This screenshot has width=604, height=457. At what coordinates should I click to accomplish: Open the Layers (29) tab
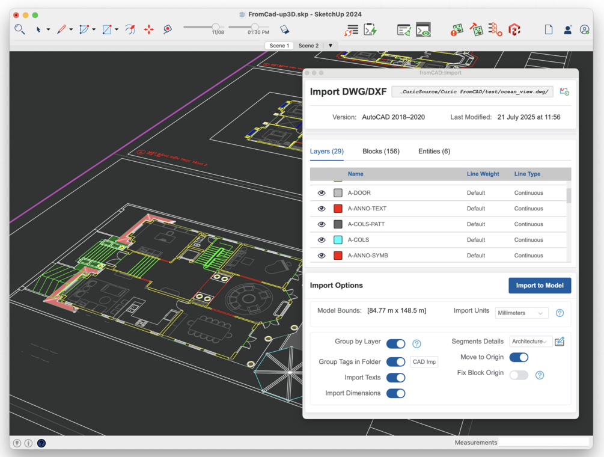327,152
